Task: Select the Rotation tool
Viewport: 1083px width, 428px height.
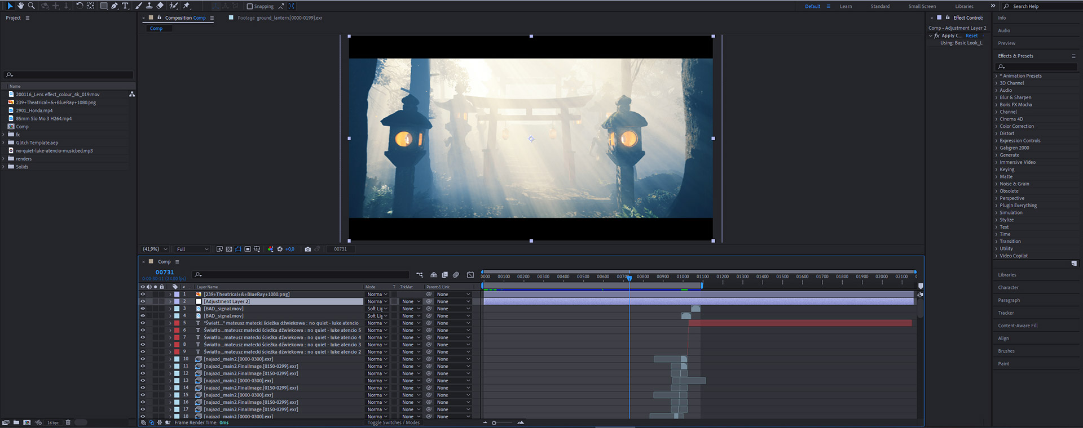Action: (x=80, y=6)
